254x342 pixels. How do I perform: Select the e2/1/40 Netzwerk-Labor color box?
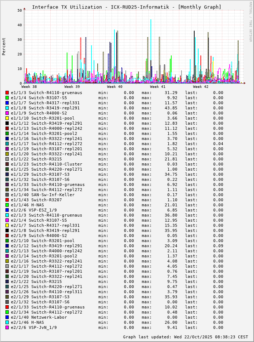(7, 317)
